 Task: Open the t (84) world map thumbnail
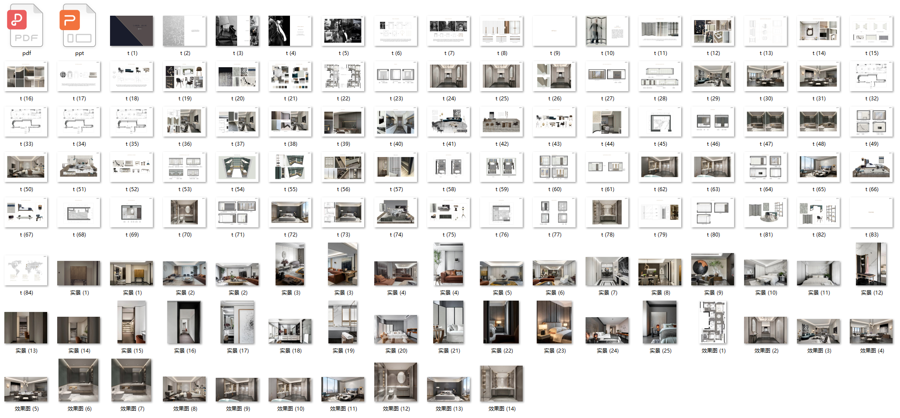coord(26,271)
